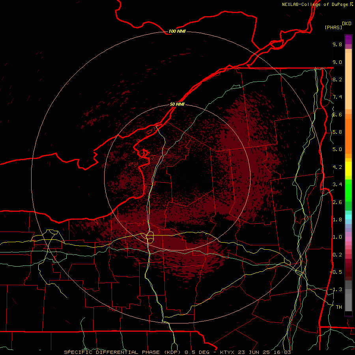
Task: Click the cyan segment of the color bar
Action: (348, 217)
